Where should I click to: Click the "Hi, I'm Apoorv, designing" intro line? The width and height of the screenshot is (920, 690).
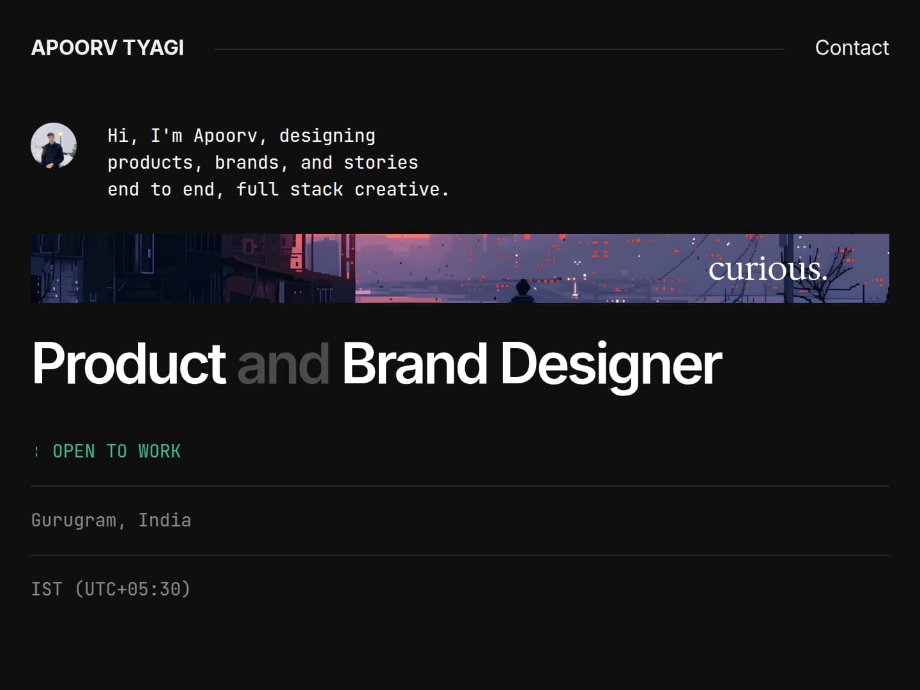[241, 136]
